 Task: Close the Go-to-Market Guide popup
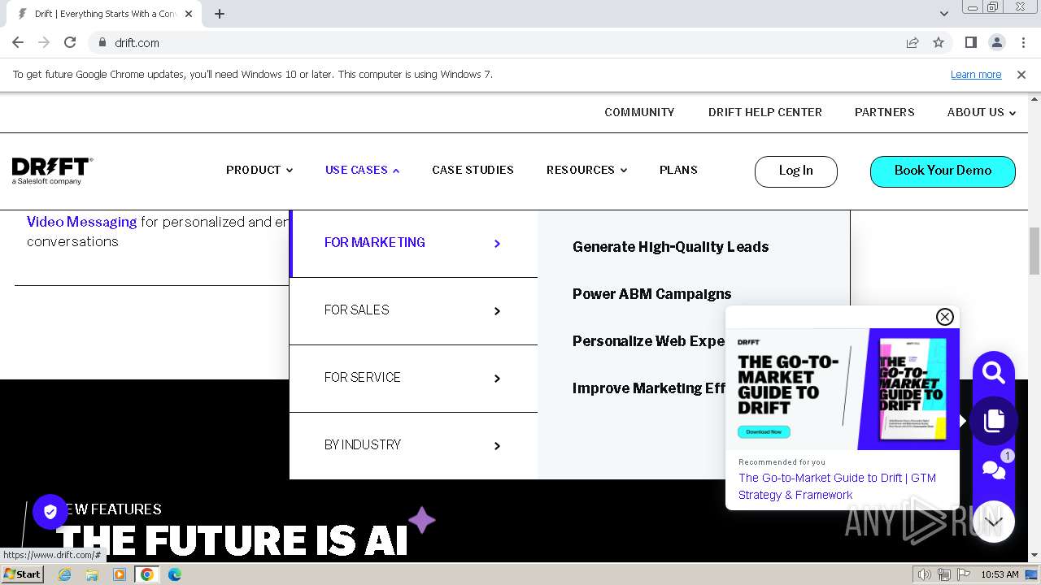(x=945, y=317)
